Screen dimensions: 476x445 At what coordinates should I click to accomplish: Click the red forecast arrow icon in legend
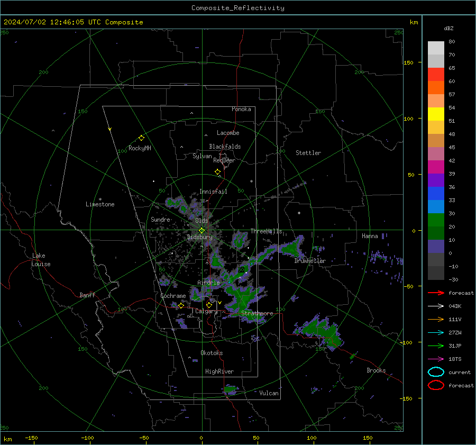pyautogui.click(x=436, y=293)
